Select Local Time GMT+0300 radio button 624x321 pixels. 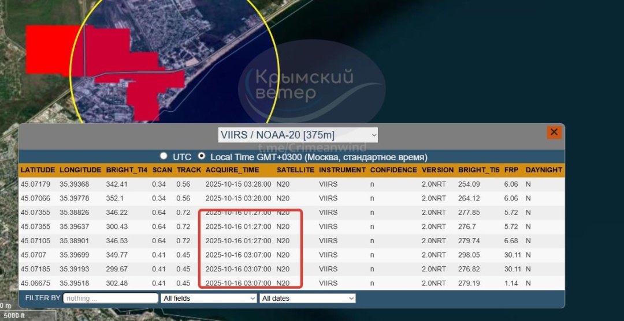point(202,156)
